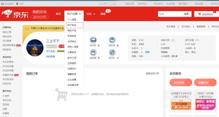Viewport: 219px width, 117px height.
Task: Expand the 网站导航 chevron in top bar
Action: [x=206, y=4]
